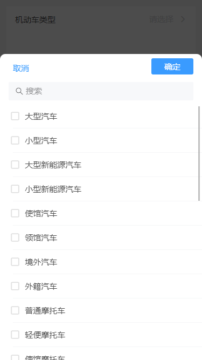The width and height of the screenshot is (202, 360).
Task: Enable the 领馆汽车 checkbox
Action: tap(15, 237)
